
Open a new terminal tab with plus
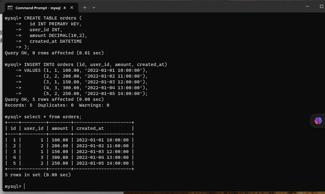pyautogui.click(x=85, y=7)
